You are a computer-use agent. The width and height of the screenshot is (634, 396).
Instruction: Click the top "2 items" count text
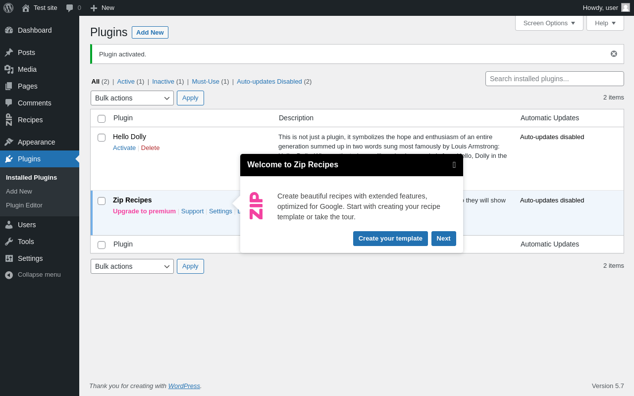click(614, 98)
